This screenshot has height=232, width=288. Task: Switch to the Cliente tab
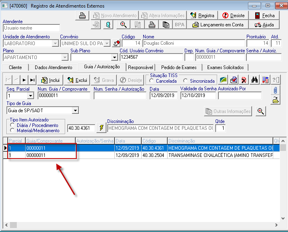tap(15, 67)
